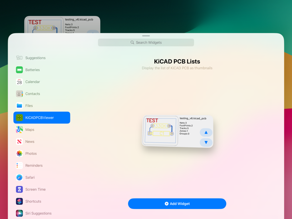Image resolution: width=292 pixels, height=219 pixels.
Task: Select Batteries widget category
Action: (42, 70)
